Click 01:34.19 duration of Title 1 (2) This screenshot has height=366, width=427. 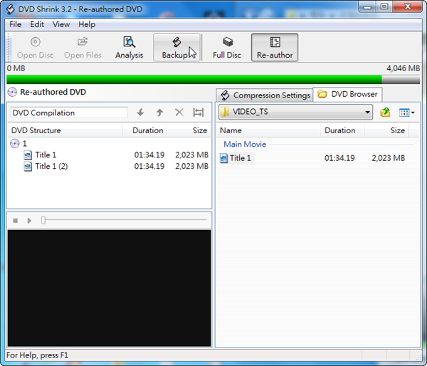149,166
